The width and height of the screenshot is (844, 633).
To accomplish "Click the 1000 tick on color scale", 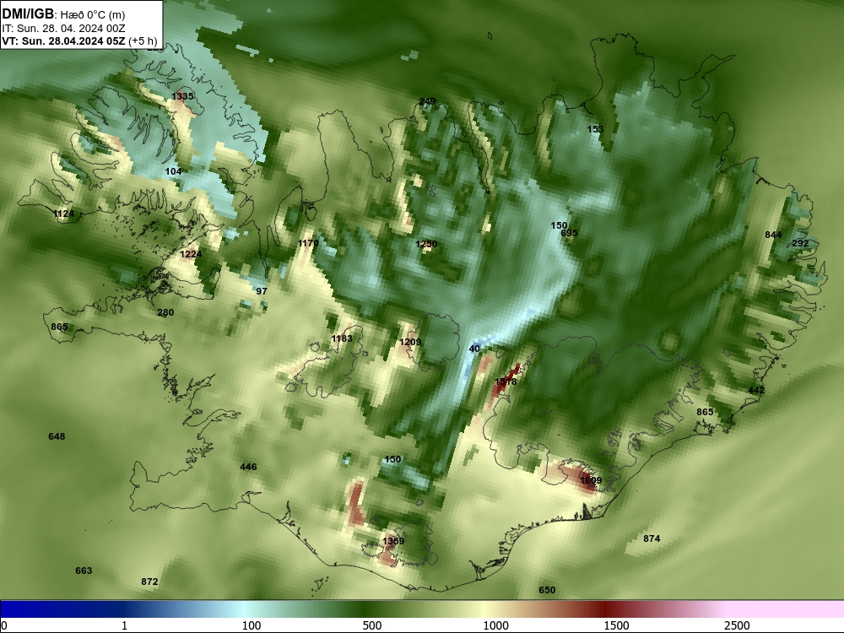I will click(x=495, y=625).
